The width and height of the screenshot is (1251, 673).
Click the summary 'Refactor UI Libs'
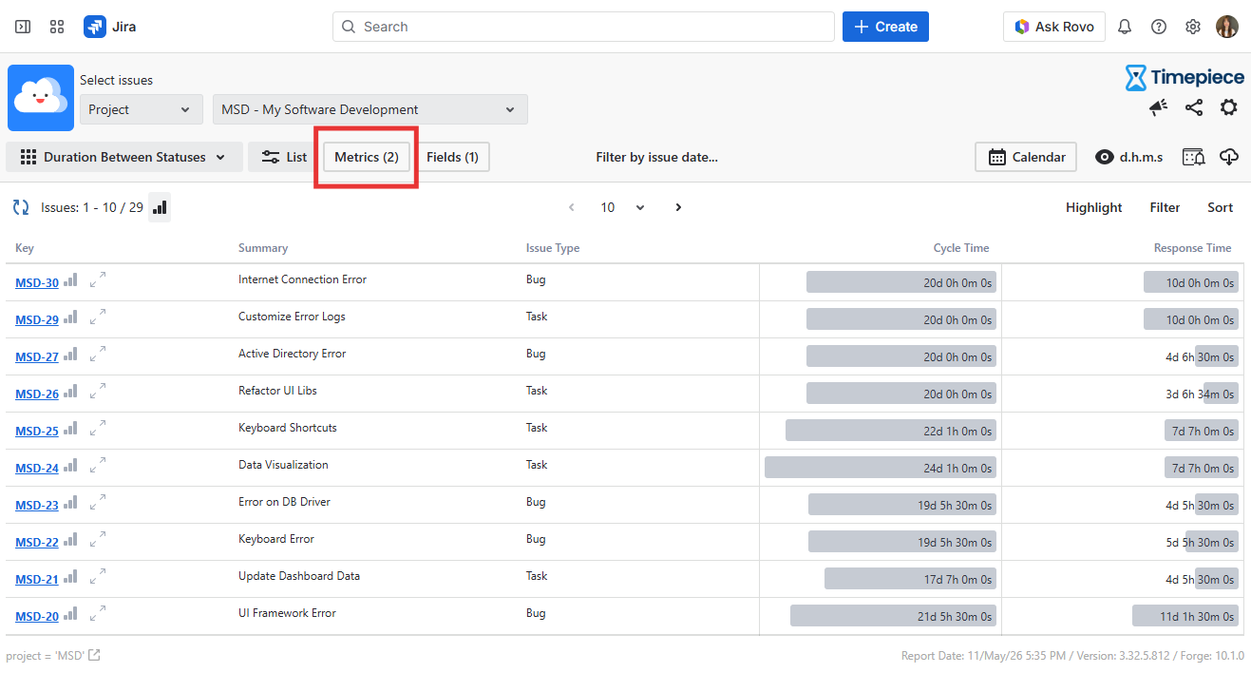click(x=277, y=391)
